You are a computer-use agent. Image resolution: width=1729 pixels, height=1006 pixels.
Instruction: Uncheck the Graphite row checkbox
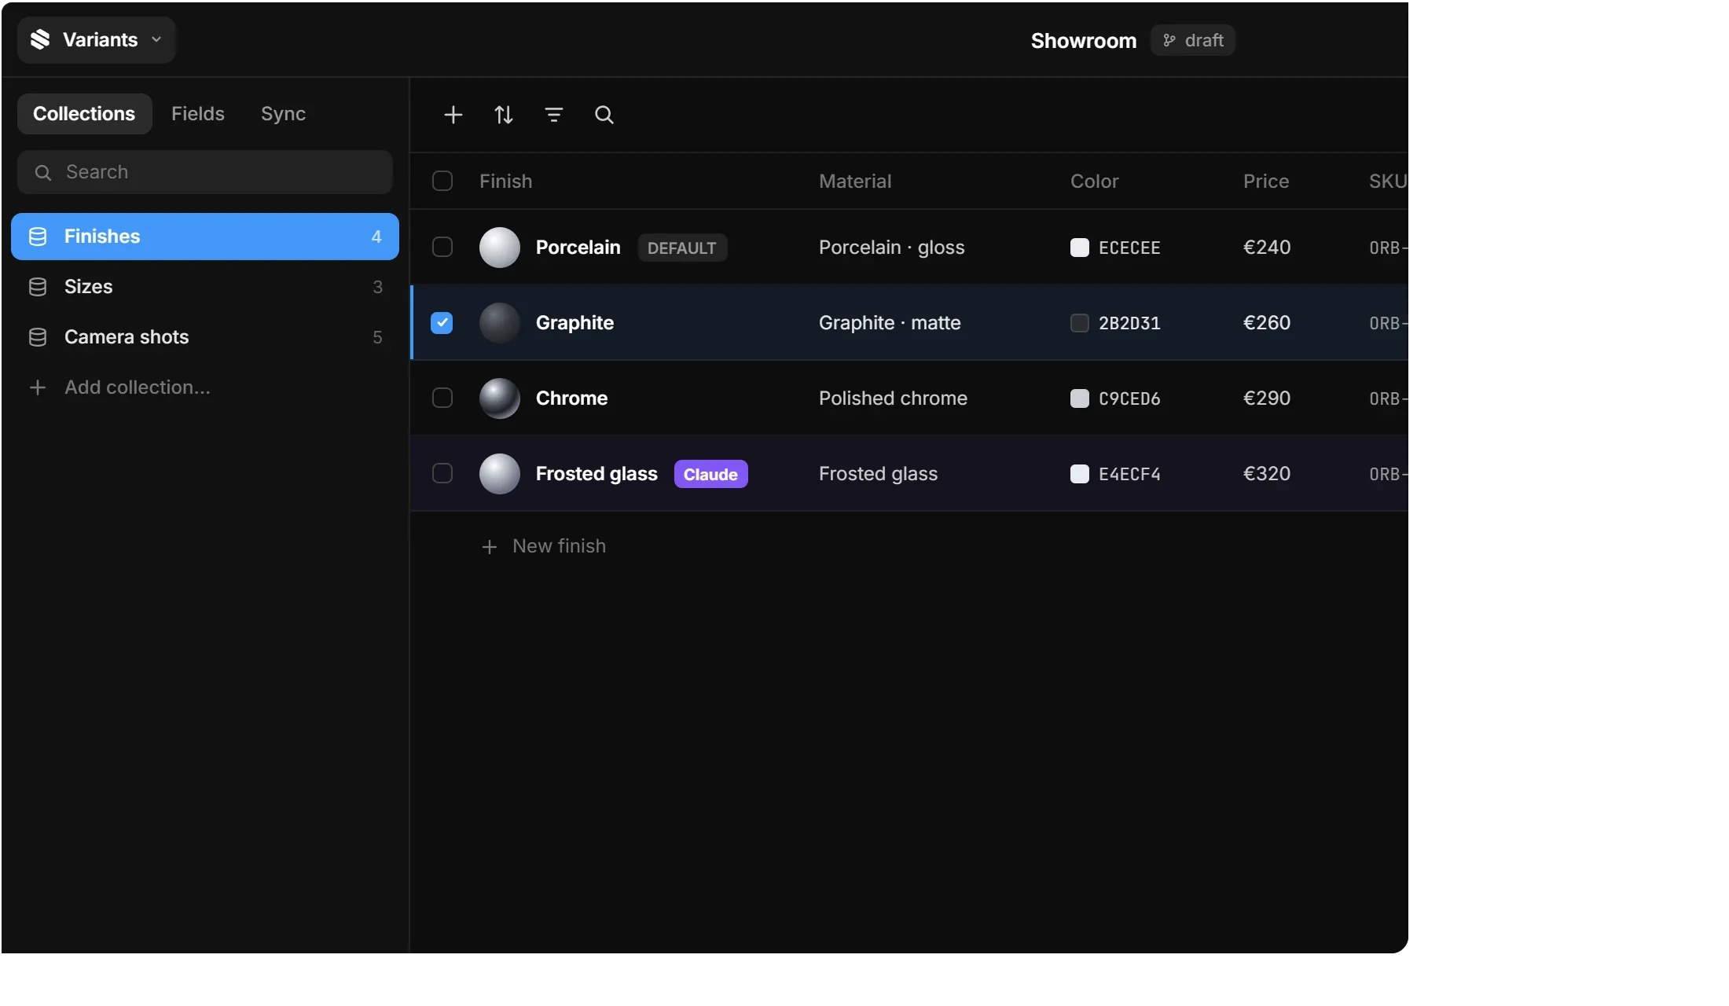click(x=442, y=323)
